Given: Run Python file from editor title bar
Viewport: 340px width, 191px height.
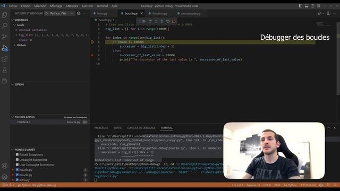Looking at the screenshot, I should (x=319, y=13).
